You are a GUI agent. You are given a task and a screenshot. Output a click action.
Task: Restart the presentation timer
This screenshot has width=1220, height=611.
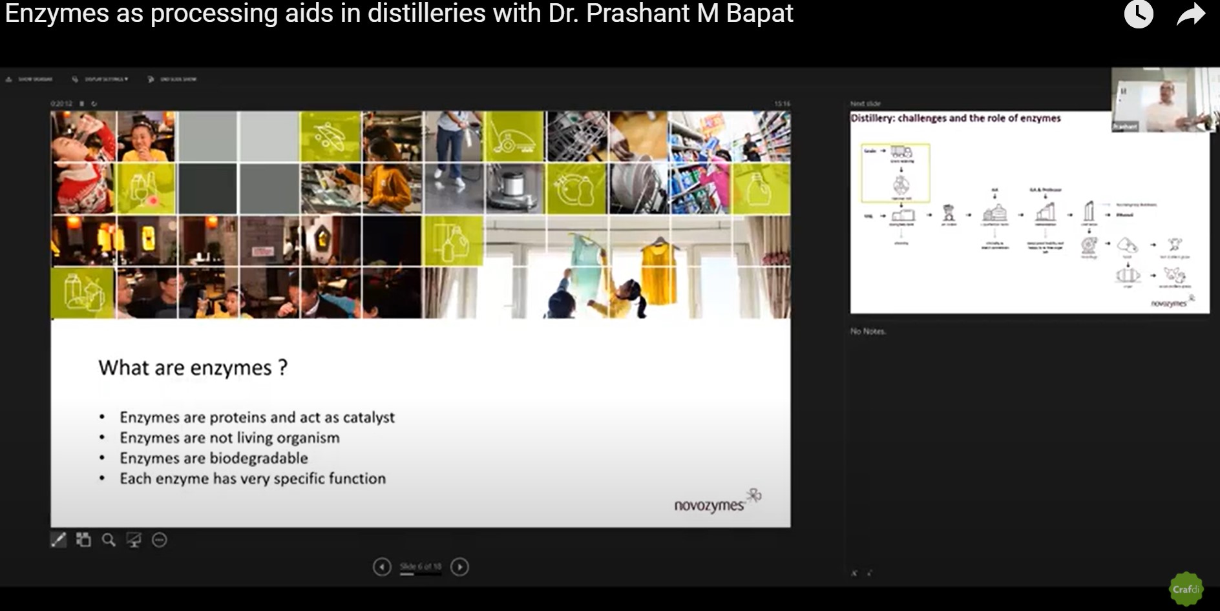point(94,103)
